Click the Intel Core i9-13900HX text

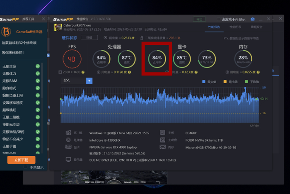tap(105, 140)
